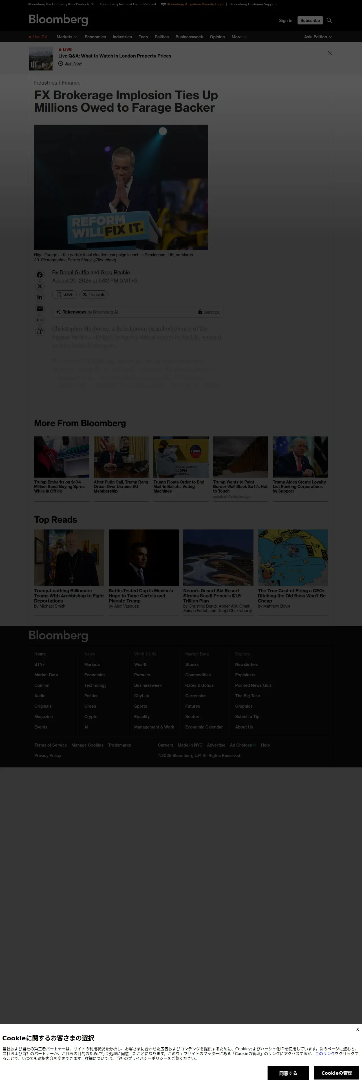Click the gift article icon

(40, 331)
